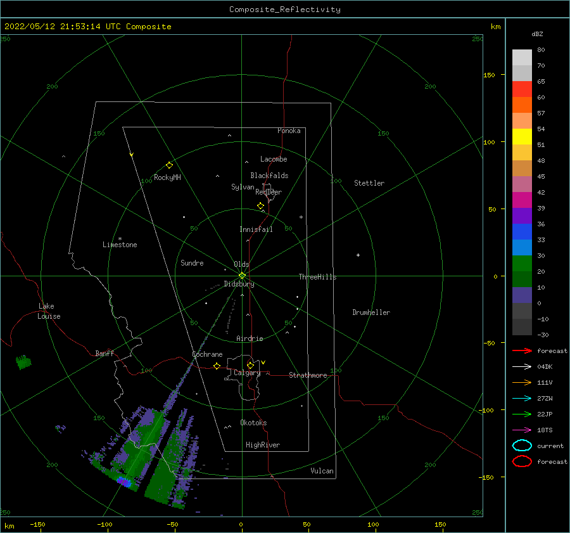The width and height of the screenshot is (570, 533).
Task: Click the blue high-reflectivity echo core
Action: (x=124, y=482)
